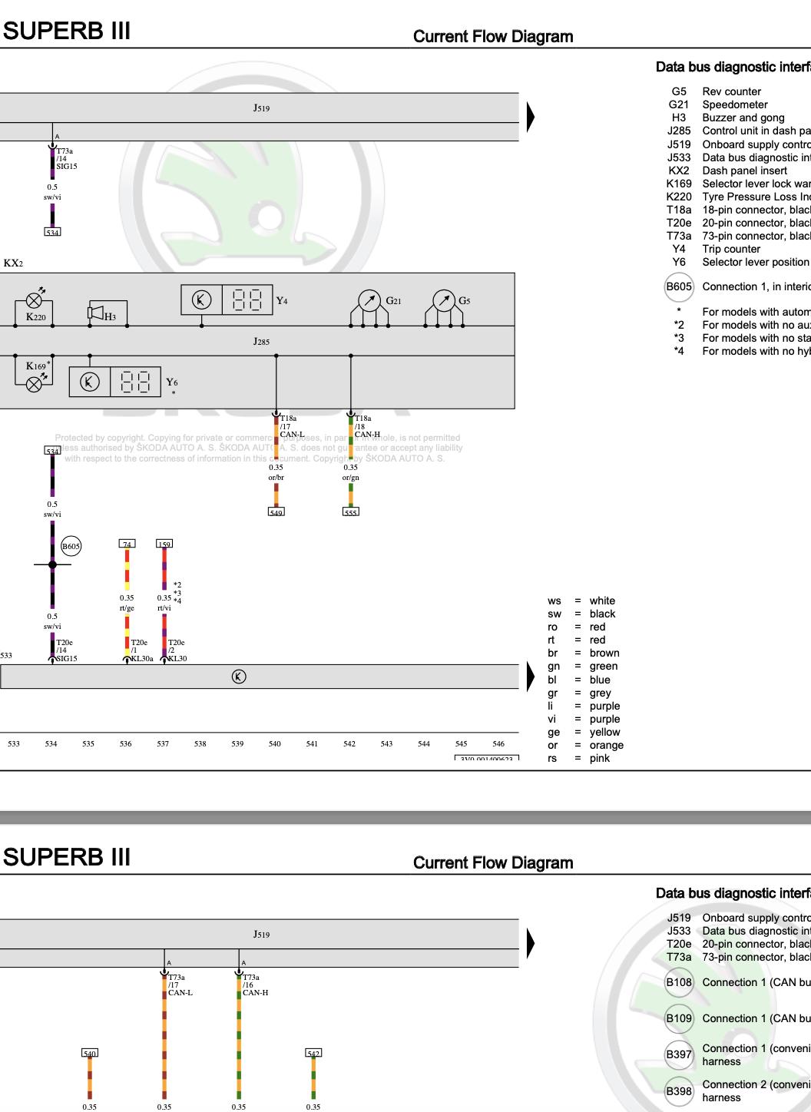Select the K169 selector lever lock lamp symbol
Image resolution: width=811 pixels, height=1112 pixels.
(x=35, y=384)
